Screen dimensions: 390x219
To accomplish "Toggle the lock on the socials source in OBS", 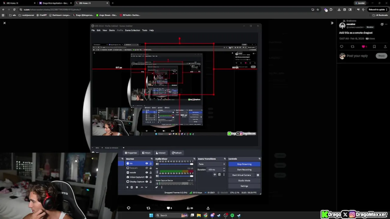I will tap(151, 172).
